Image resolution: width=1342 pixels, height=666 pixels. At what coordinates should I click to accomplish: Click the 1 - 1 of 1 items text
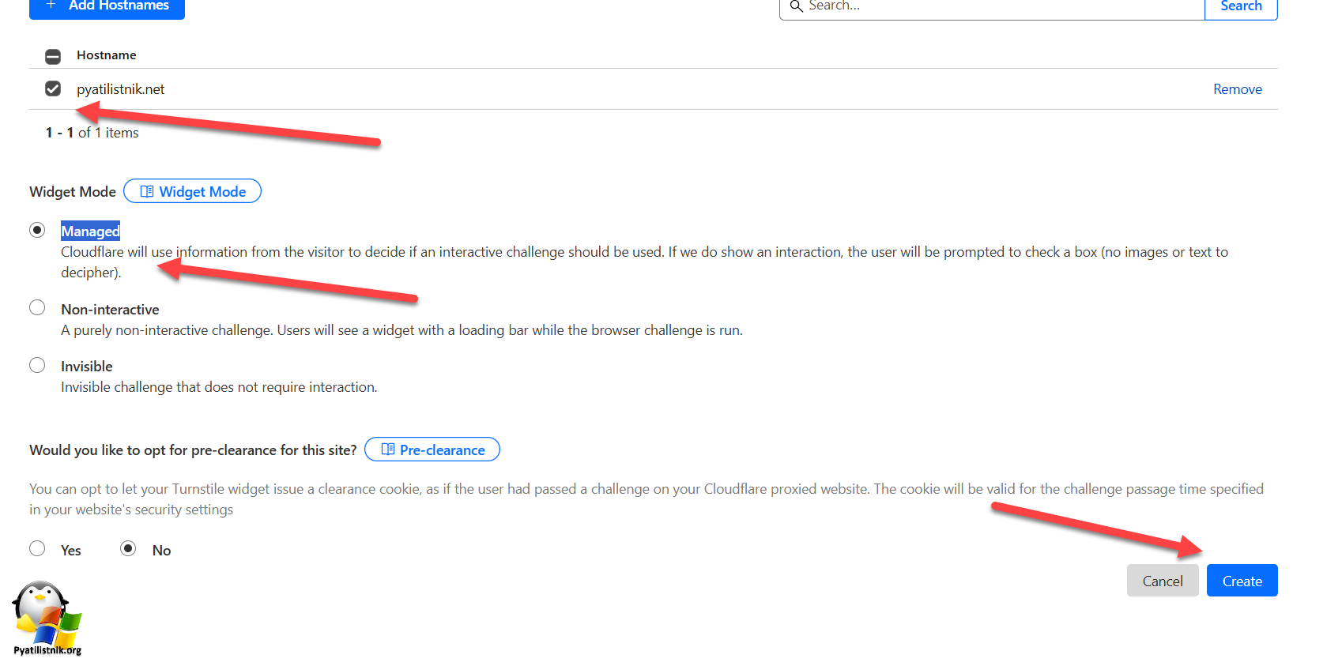point(92,133)
